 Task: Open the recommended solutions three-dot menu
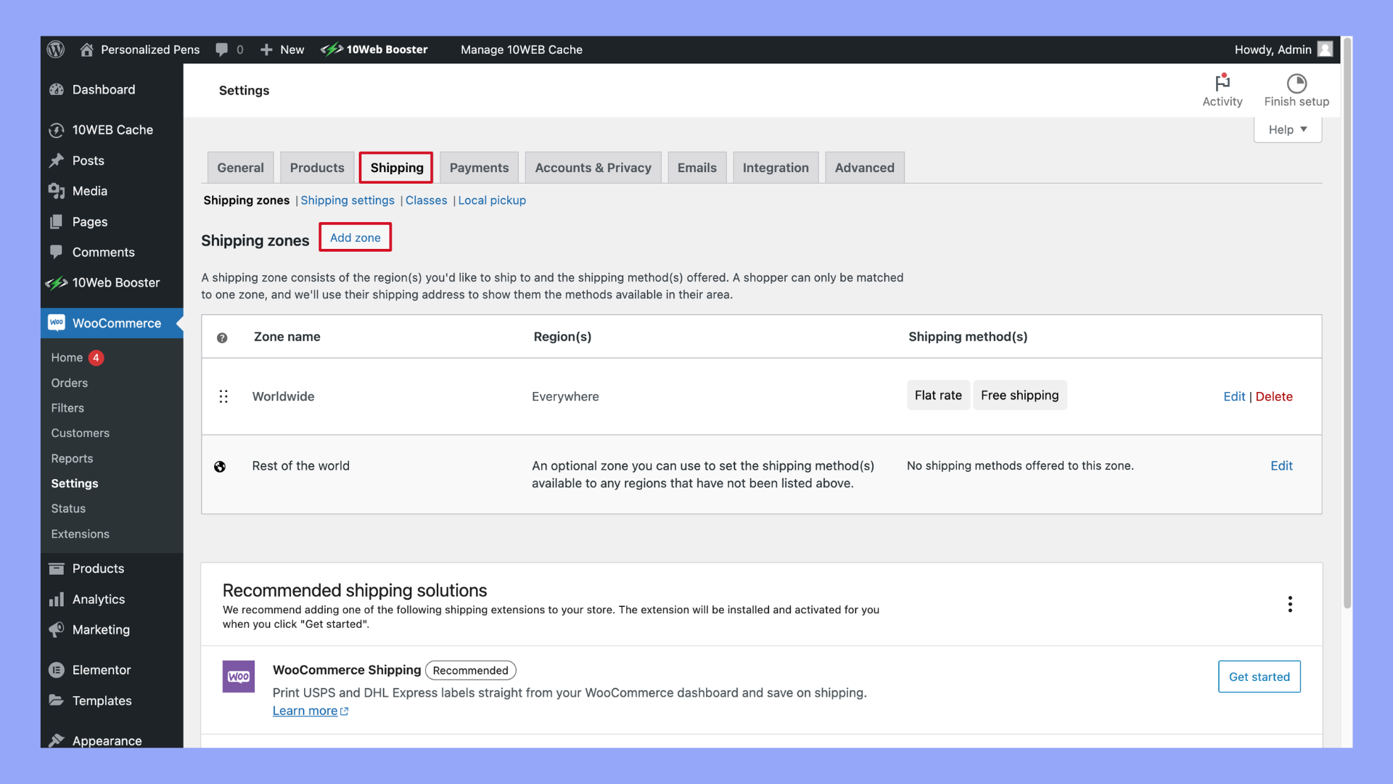[x=1290, y=604]
